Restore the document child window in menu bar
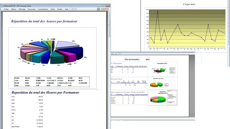This screenshot has height=129, width=230. [x=73, y=9]
